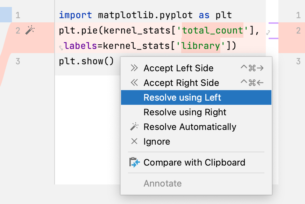Image resolution: width=305 pixels, height=204 pixels.
Task: Select the Accept Right Side double-chevron icon
Action: point(134,83)
